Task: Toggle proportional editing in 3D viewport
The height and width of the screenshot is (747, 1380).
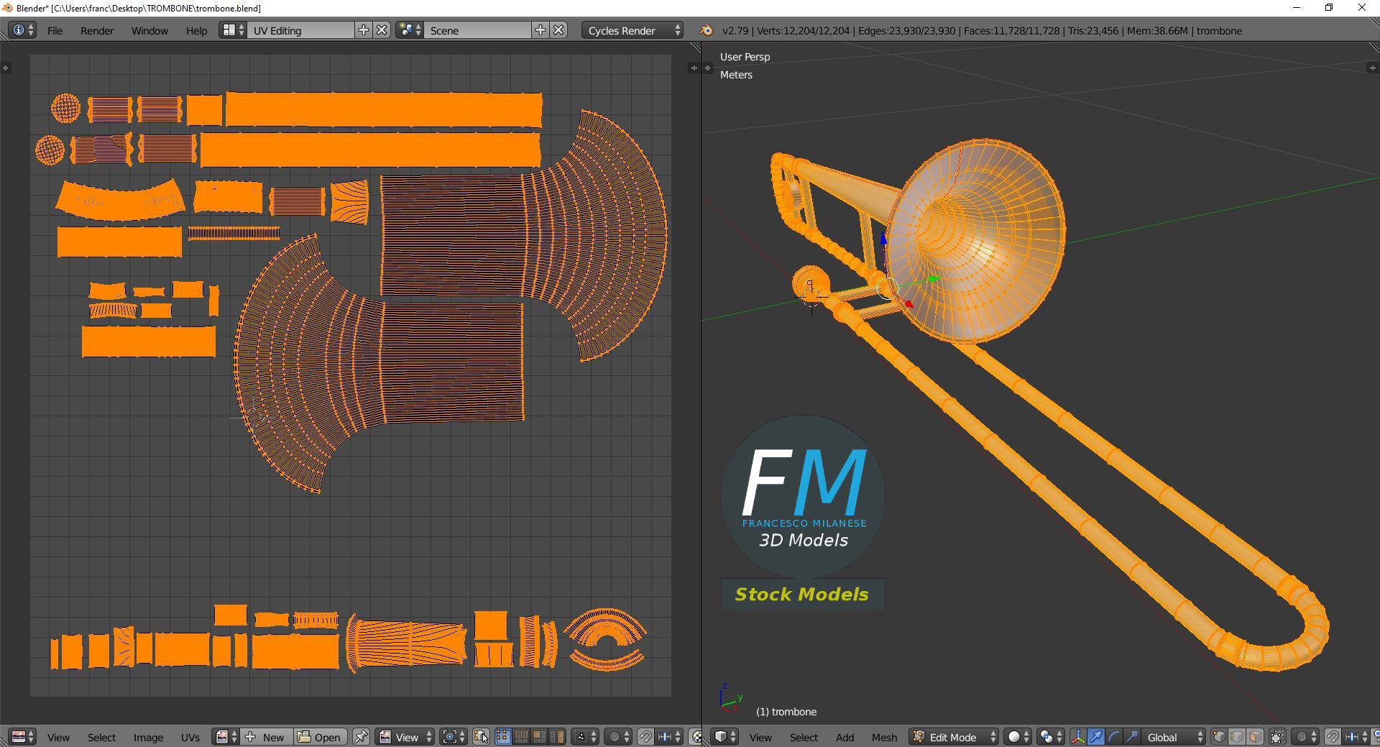Action: click(x=1305, y=737)
